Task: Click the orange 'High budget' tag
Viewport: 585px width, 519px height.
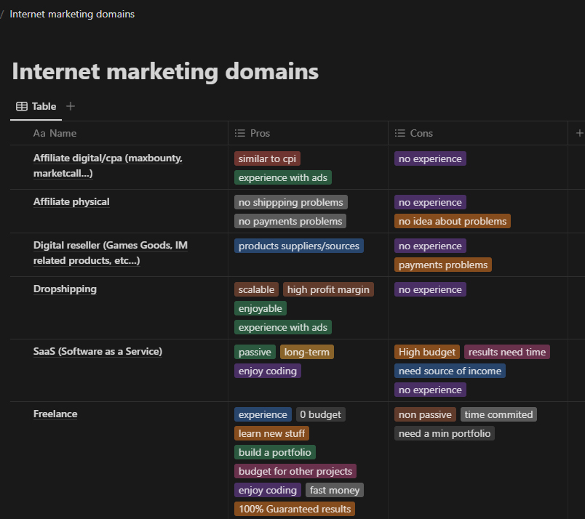Action: (x=427, y=352)
